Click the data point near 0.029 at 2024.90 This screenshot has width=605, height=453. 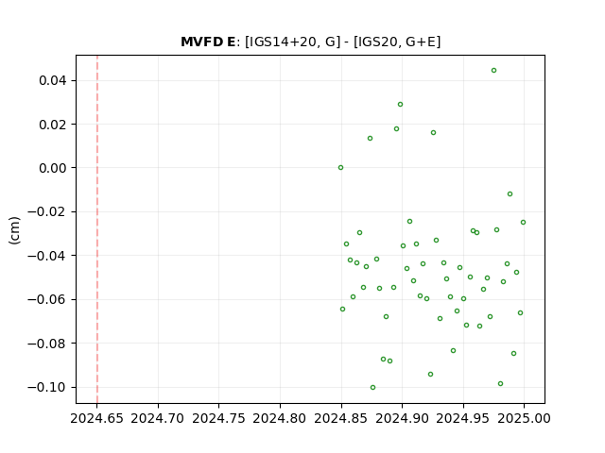point(401,105)
